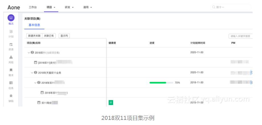This screenshot has height=125, width=262.
Task: Collapse the 2018年天猫双11业务 row
Action: 32,73
